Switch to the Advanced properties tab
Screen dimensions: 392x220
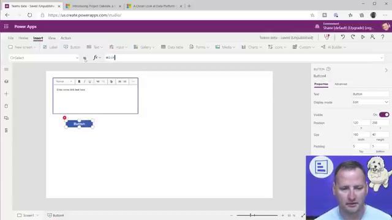[x=341, y=84]
